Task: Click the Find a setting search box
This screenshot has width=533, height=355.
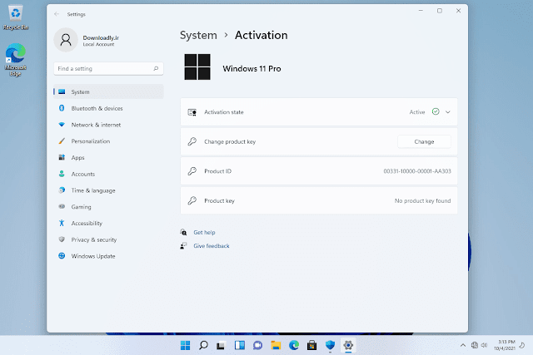Action: (x=108, y=68)
